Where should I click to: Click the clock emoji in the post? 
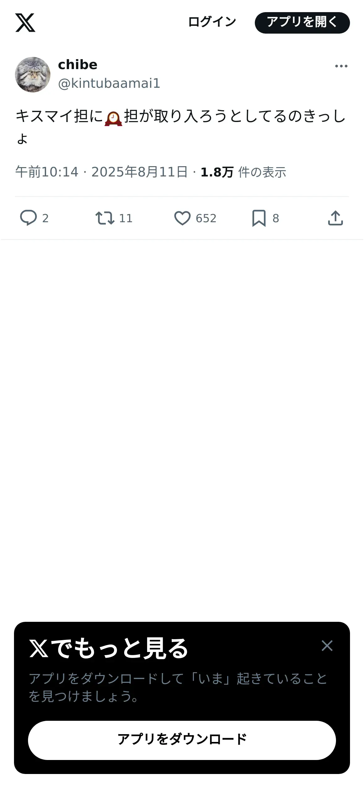114,118
